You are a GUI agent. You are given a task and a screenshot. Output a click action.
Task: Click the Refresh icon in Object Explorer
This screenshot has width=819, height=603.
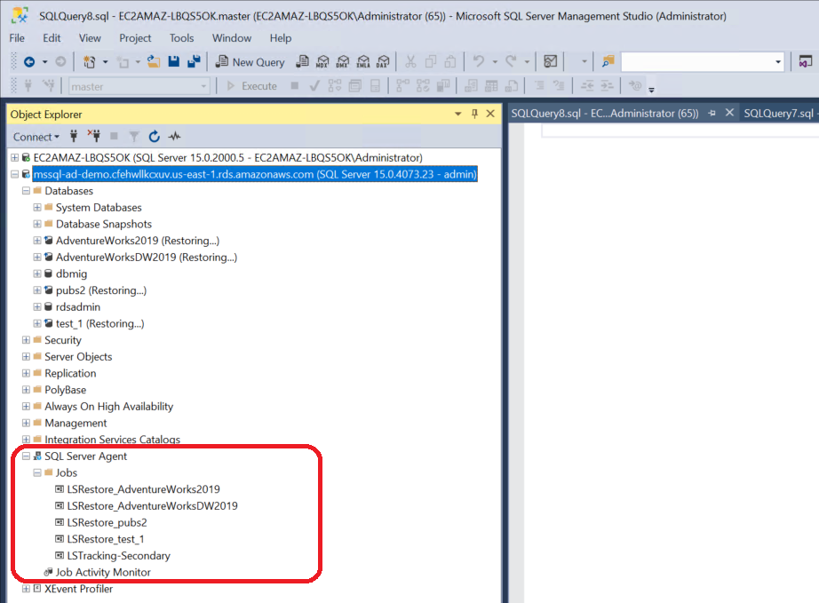[154, 137]
